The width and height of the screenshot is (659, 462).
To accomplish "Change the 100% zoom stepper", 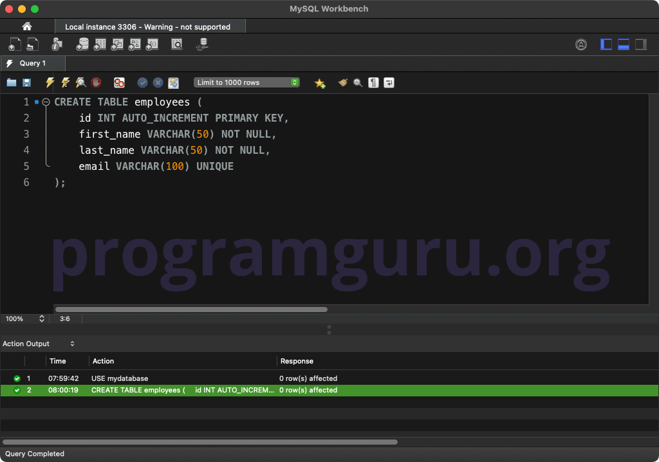I will [x=42, y=319].
